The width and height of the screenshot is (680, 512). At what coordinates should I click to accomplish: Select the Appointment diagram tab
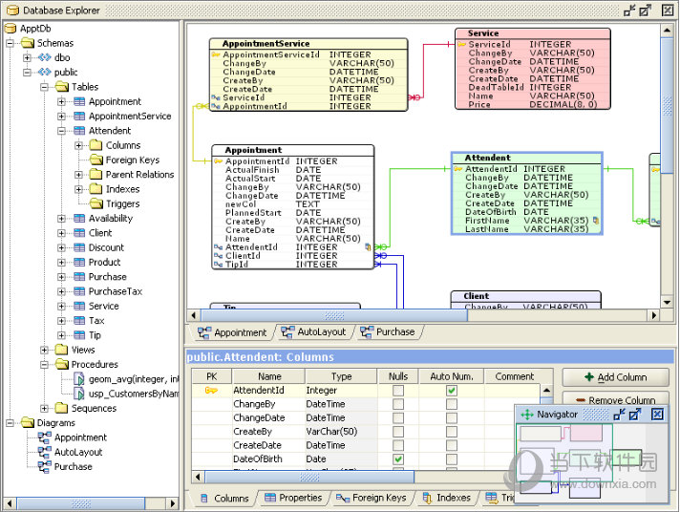pyautogui.click(x=232, y=332)
